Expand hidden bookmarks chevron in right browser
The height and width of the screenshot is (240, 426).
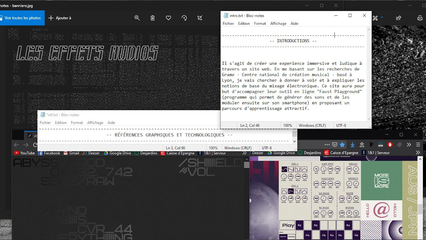(418, 152)
